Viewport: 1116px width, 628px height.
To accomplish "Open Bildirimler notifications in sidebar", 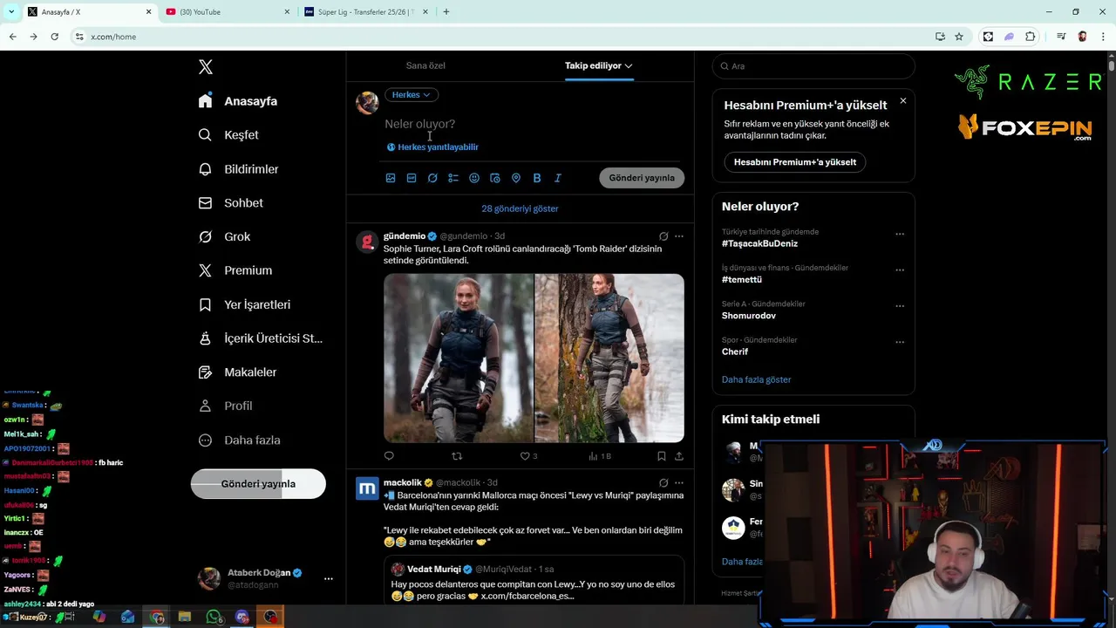I will click(239, 169).
